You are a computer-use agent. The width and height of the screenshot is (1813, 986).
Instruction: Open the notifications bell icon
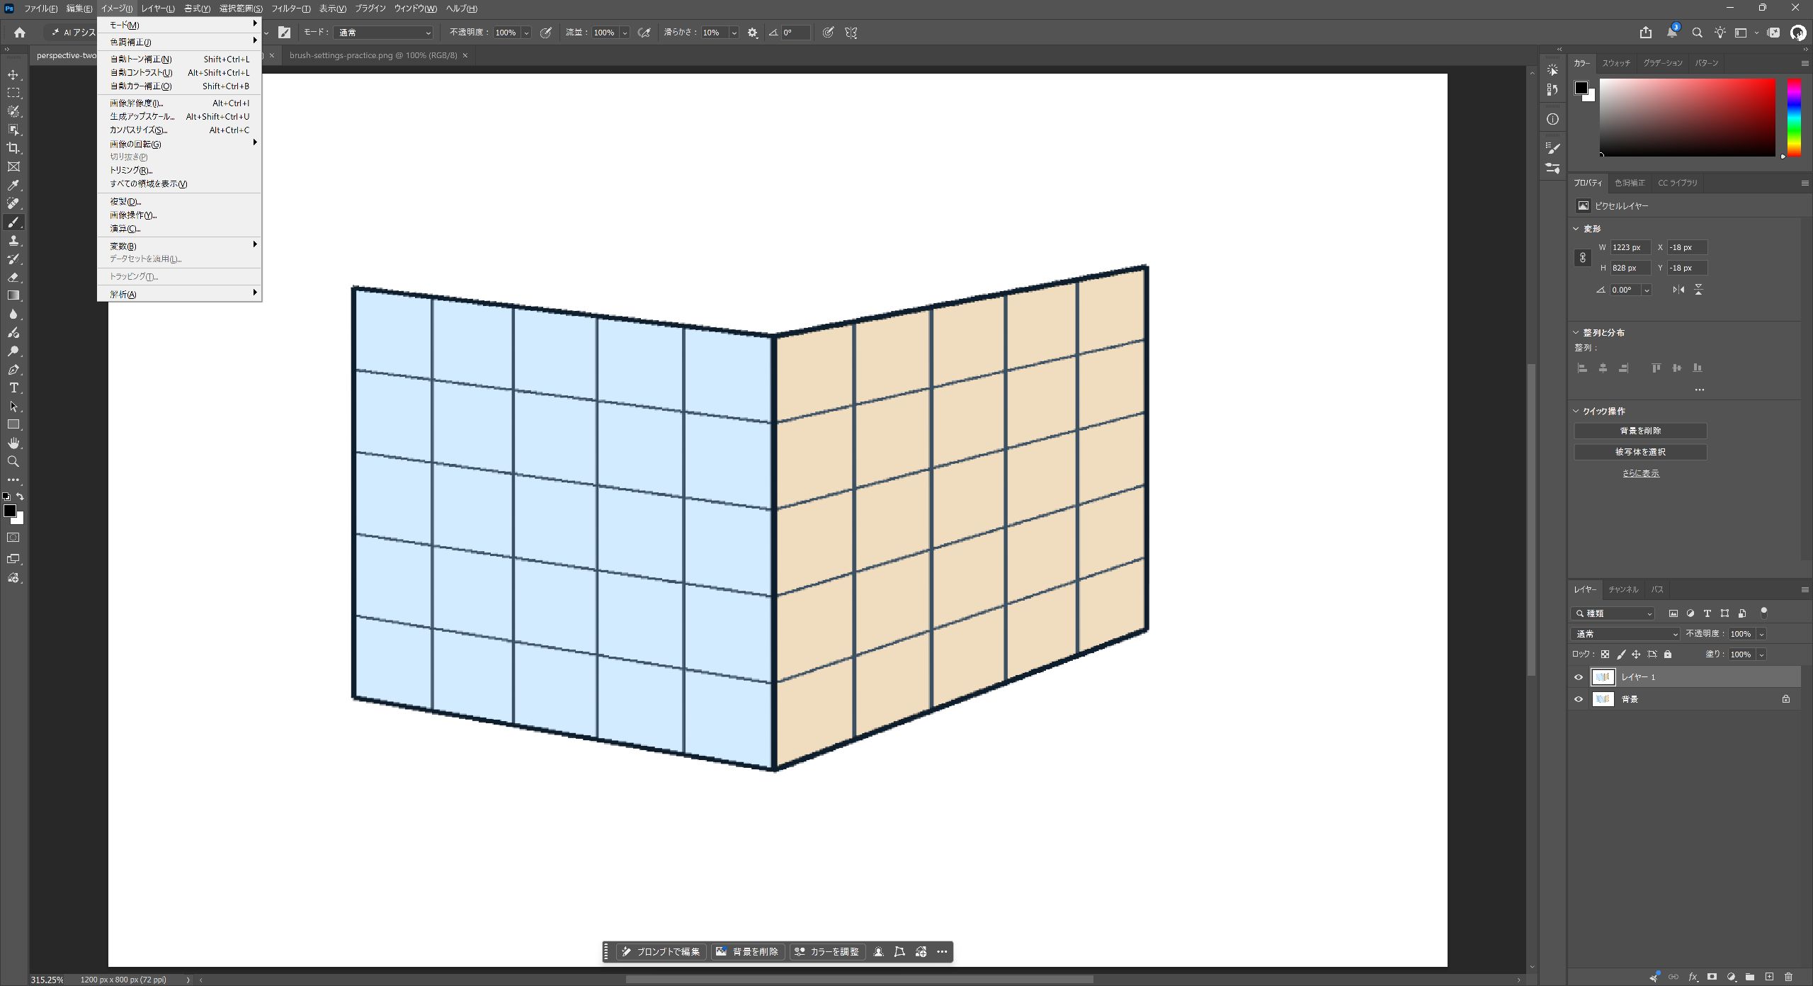[1671, 33]
